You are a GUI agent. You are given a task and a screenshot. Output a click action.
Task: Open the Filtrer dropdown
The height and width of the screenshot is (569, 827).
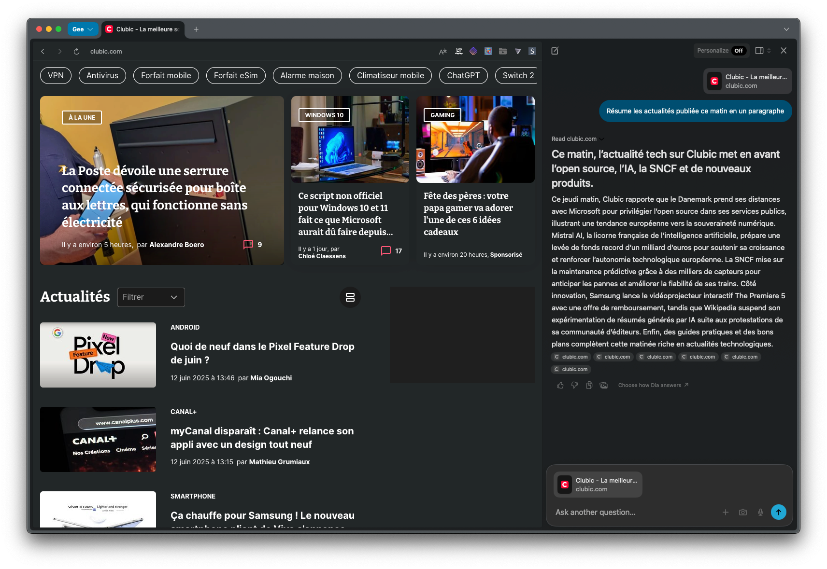pos(151,297)
